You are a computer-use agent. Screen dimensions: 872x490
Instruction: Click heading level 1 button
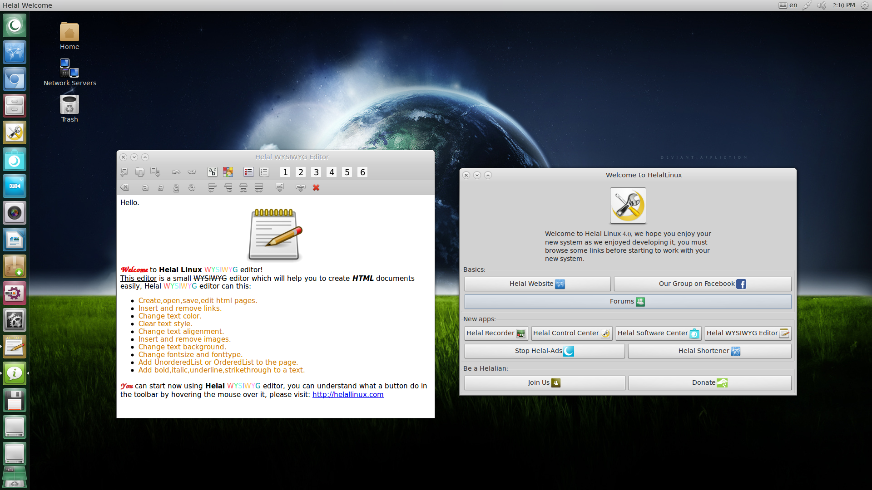click(x=286, y=171)
